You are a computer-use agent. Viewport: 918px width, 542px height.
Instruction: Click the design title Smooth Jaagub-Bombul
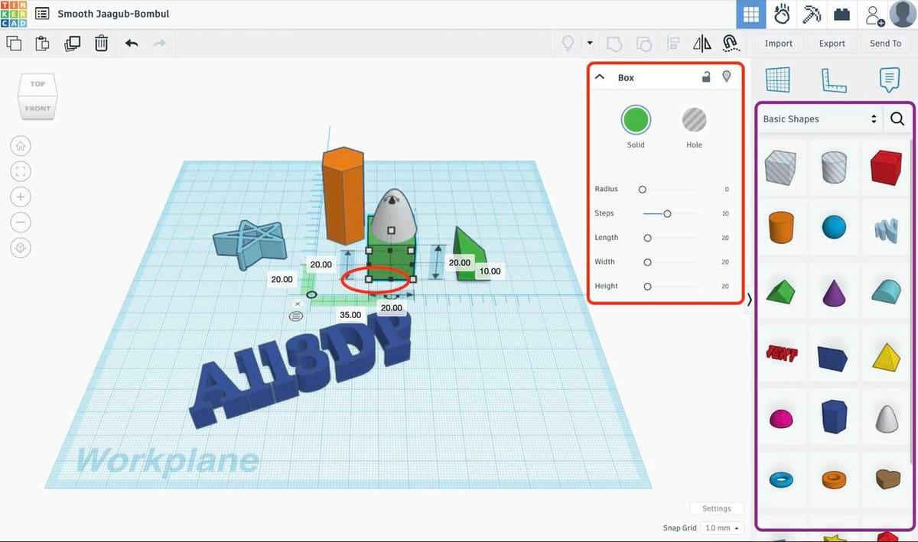113,14
